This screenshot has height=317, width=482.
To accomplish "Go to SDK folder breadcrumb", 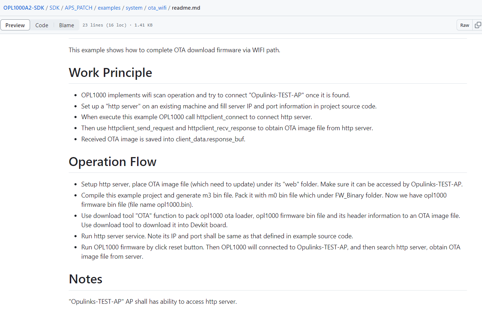I will (x=54, y=8).
